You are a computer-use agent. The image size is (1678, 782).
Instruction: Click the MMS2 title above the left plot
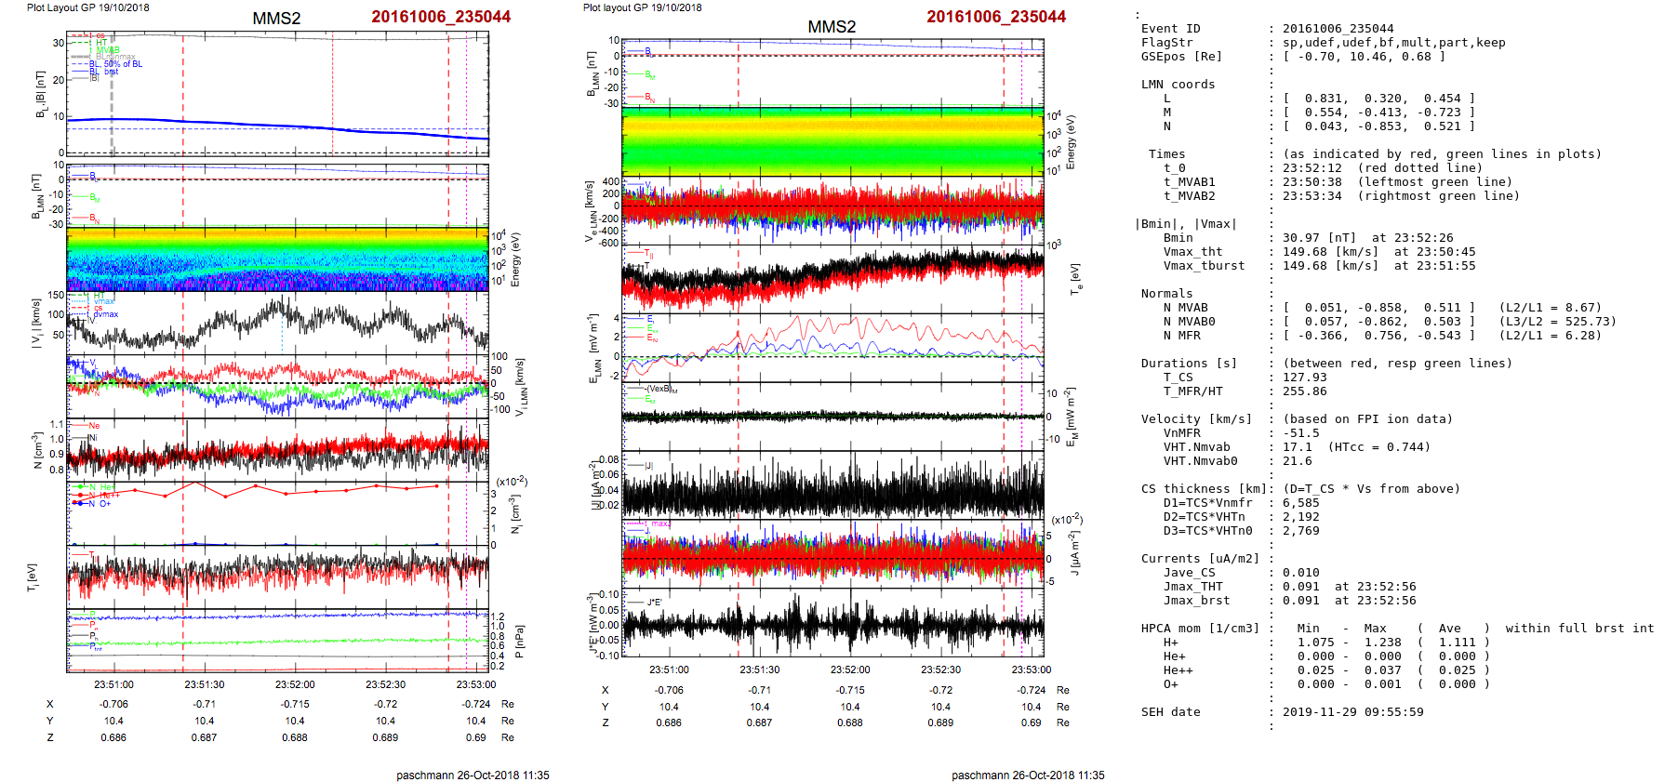[276, 19]
